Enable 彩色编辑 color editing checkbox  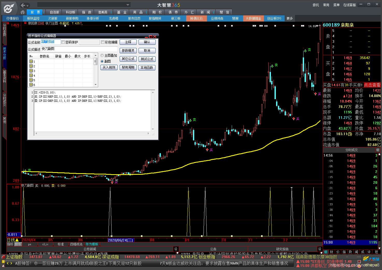point(103,42)
